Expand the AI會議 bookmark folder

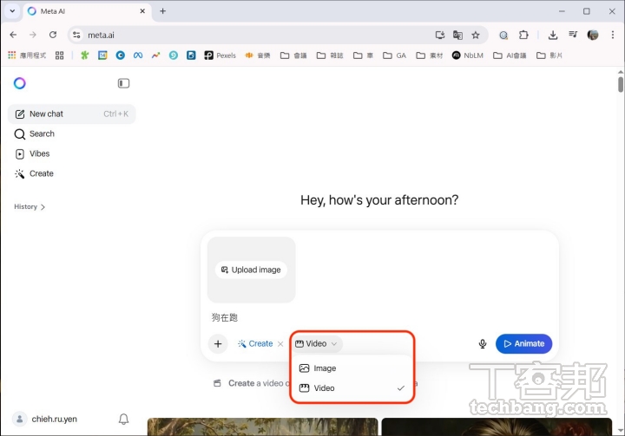pyautogui.click(x=510, y=55)
